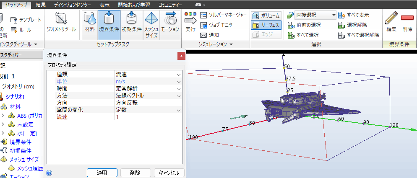Click すべて表示 show all
Image resolution: width=417 pixels, height=178 pixels.
coord(353,15)
